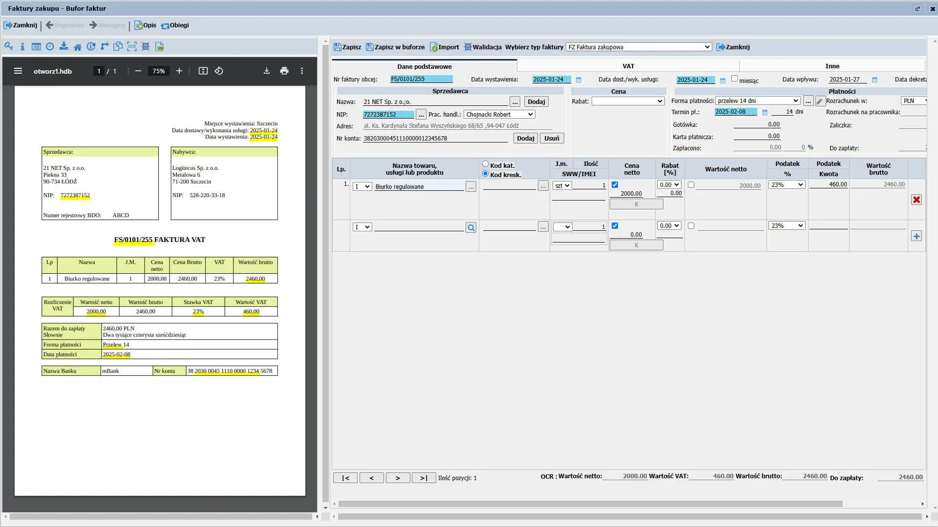Rotate the PDF page counterclockwise
The height and width of the screenshot is (527, 938).
(x=219, y=71)
